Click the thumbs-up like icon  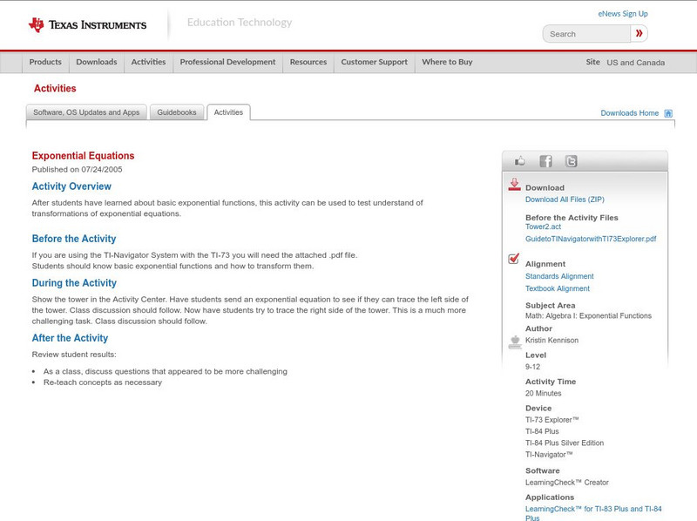[x=519, y=161]
